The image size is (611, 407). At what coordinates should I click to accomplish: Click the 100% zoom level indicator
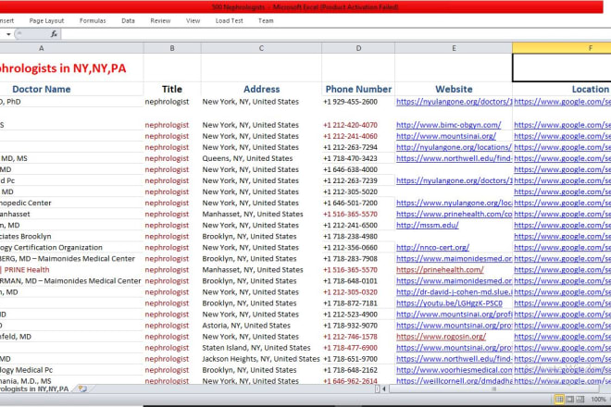point(598,399)
